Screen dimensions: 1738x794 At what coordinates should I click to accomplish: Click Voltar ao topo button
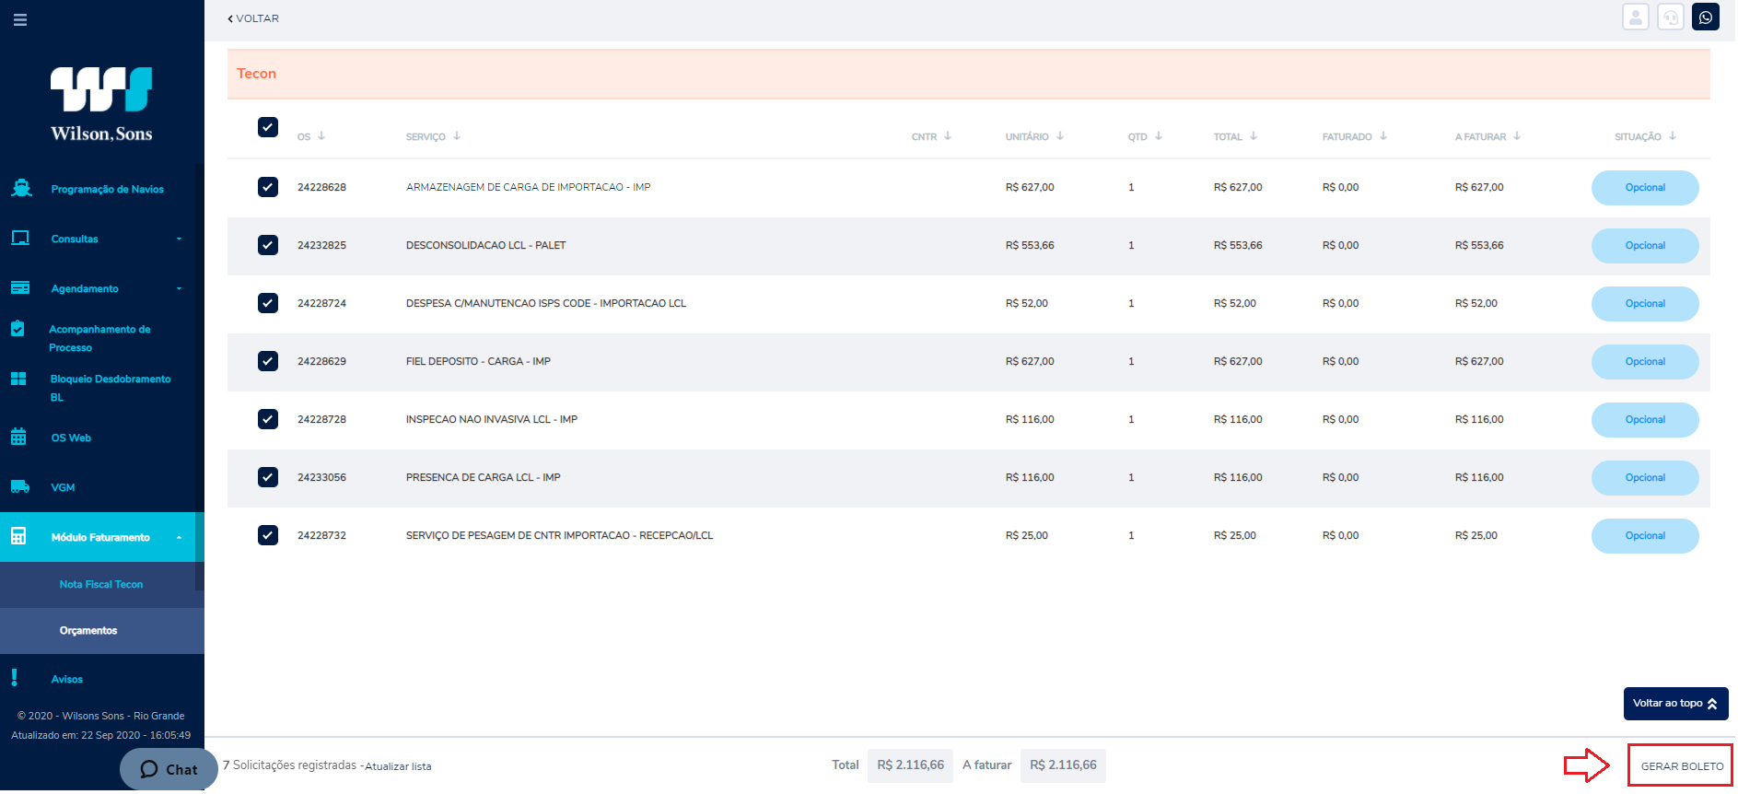pyautogui.click(x=1675, y=704)
